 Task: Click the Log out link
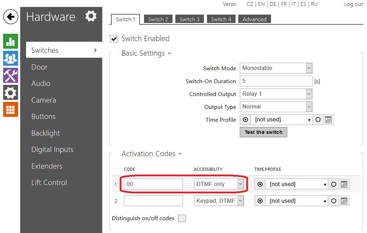(353, 4)
